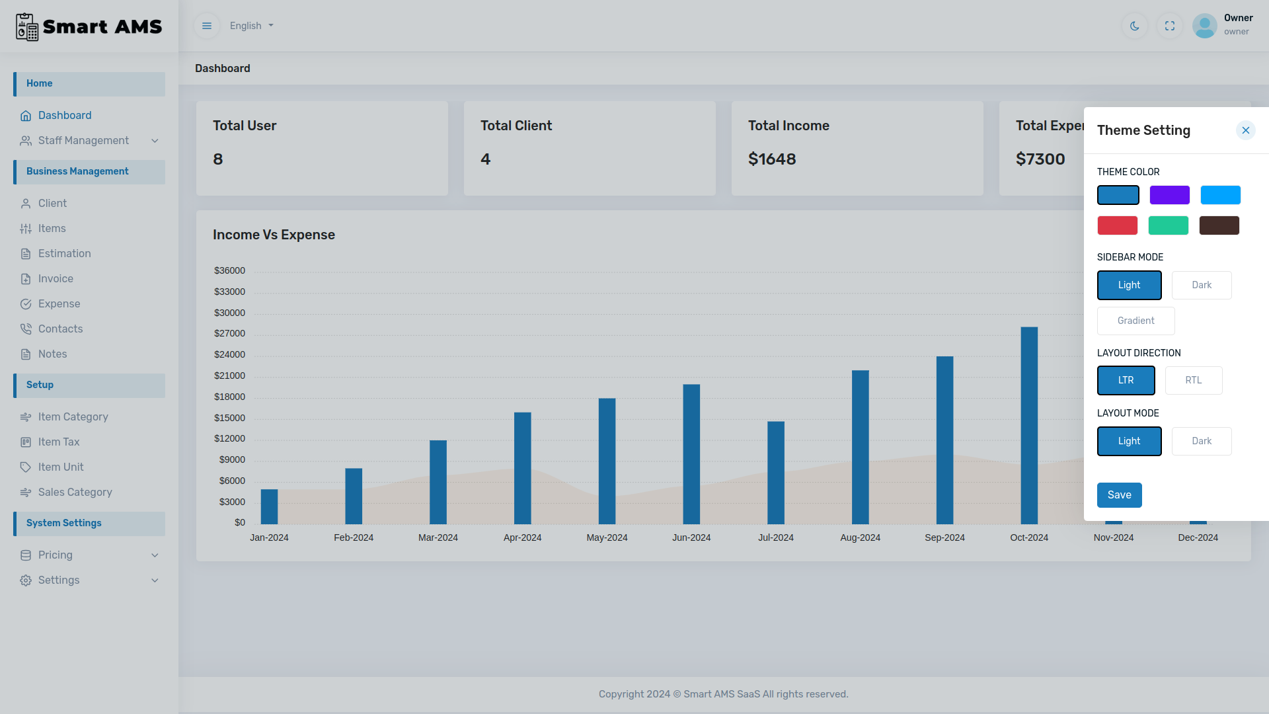The height and width of the screenshot is (714, 1269).
Task: Save the theme settings
Action: tap(1119, 495)
